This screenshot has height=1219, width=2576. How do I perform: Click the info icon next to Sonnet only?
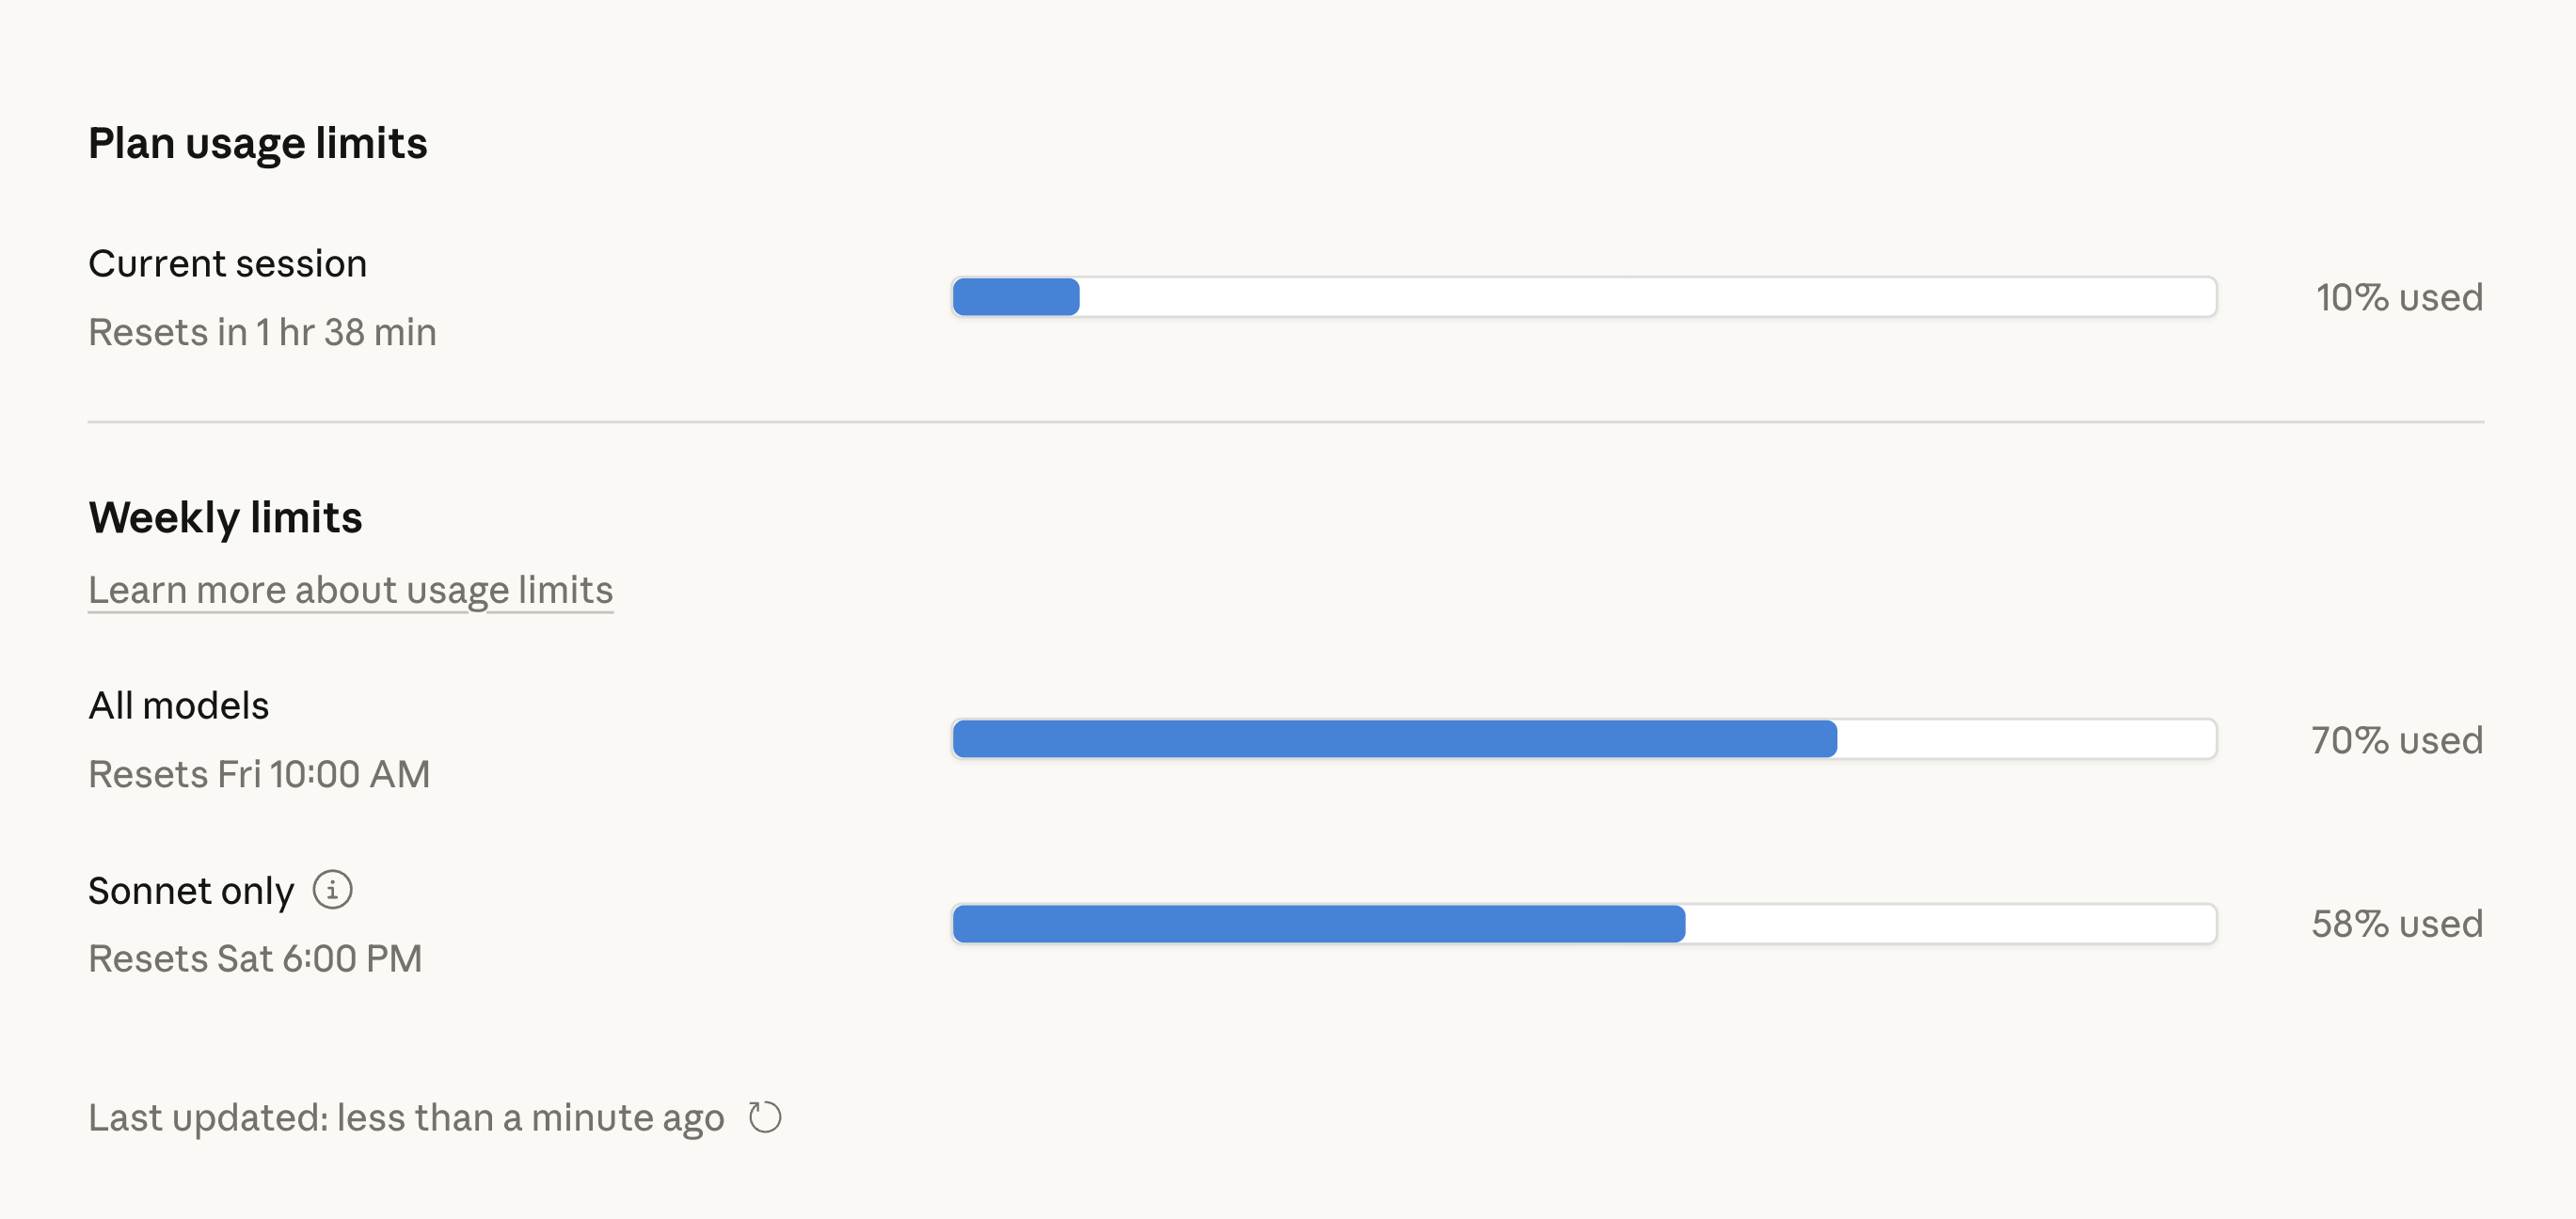click(332, 889)
